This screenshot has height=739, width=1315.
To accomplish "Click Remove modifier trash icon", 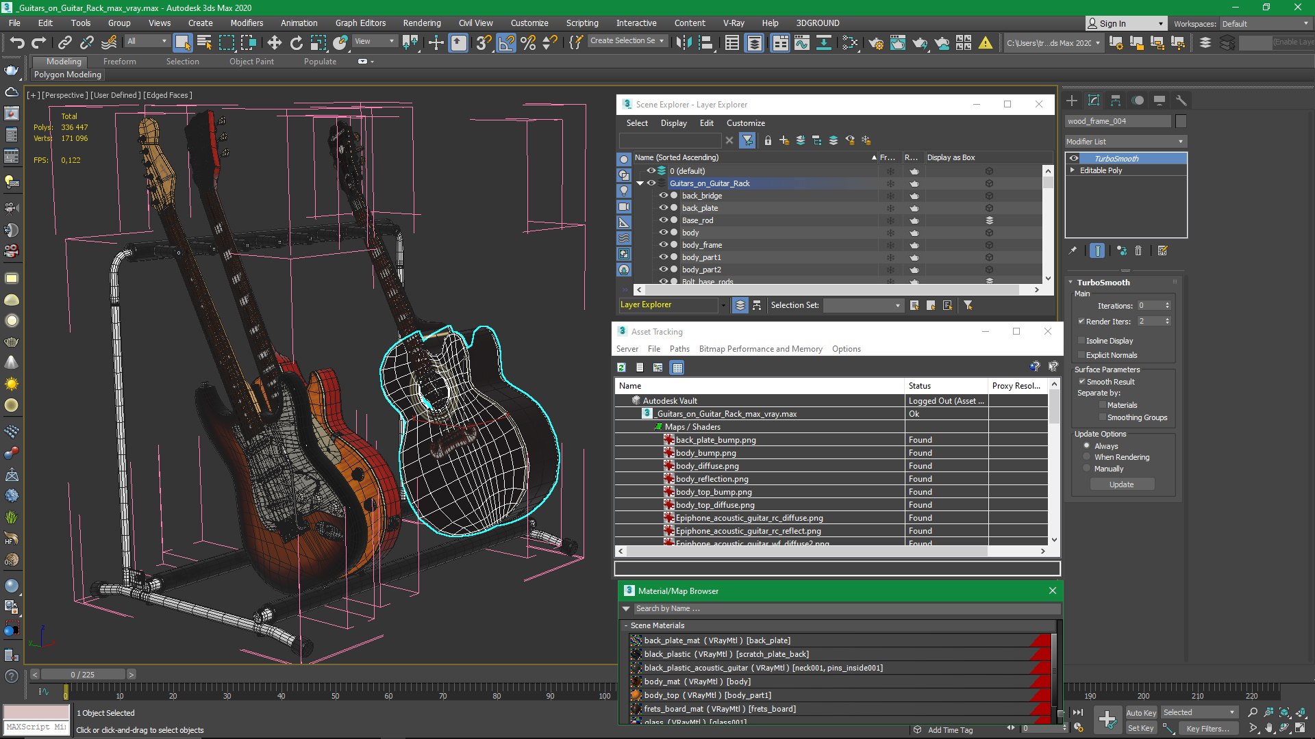I will tap(1138, 251).
